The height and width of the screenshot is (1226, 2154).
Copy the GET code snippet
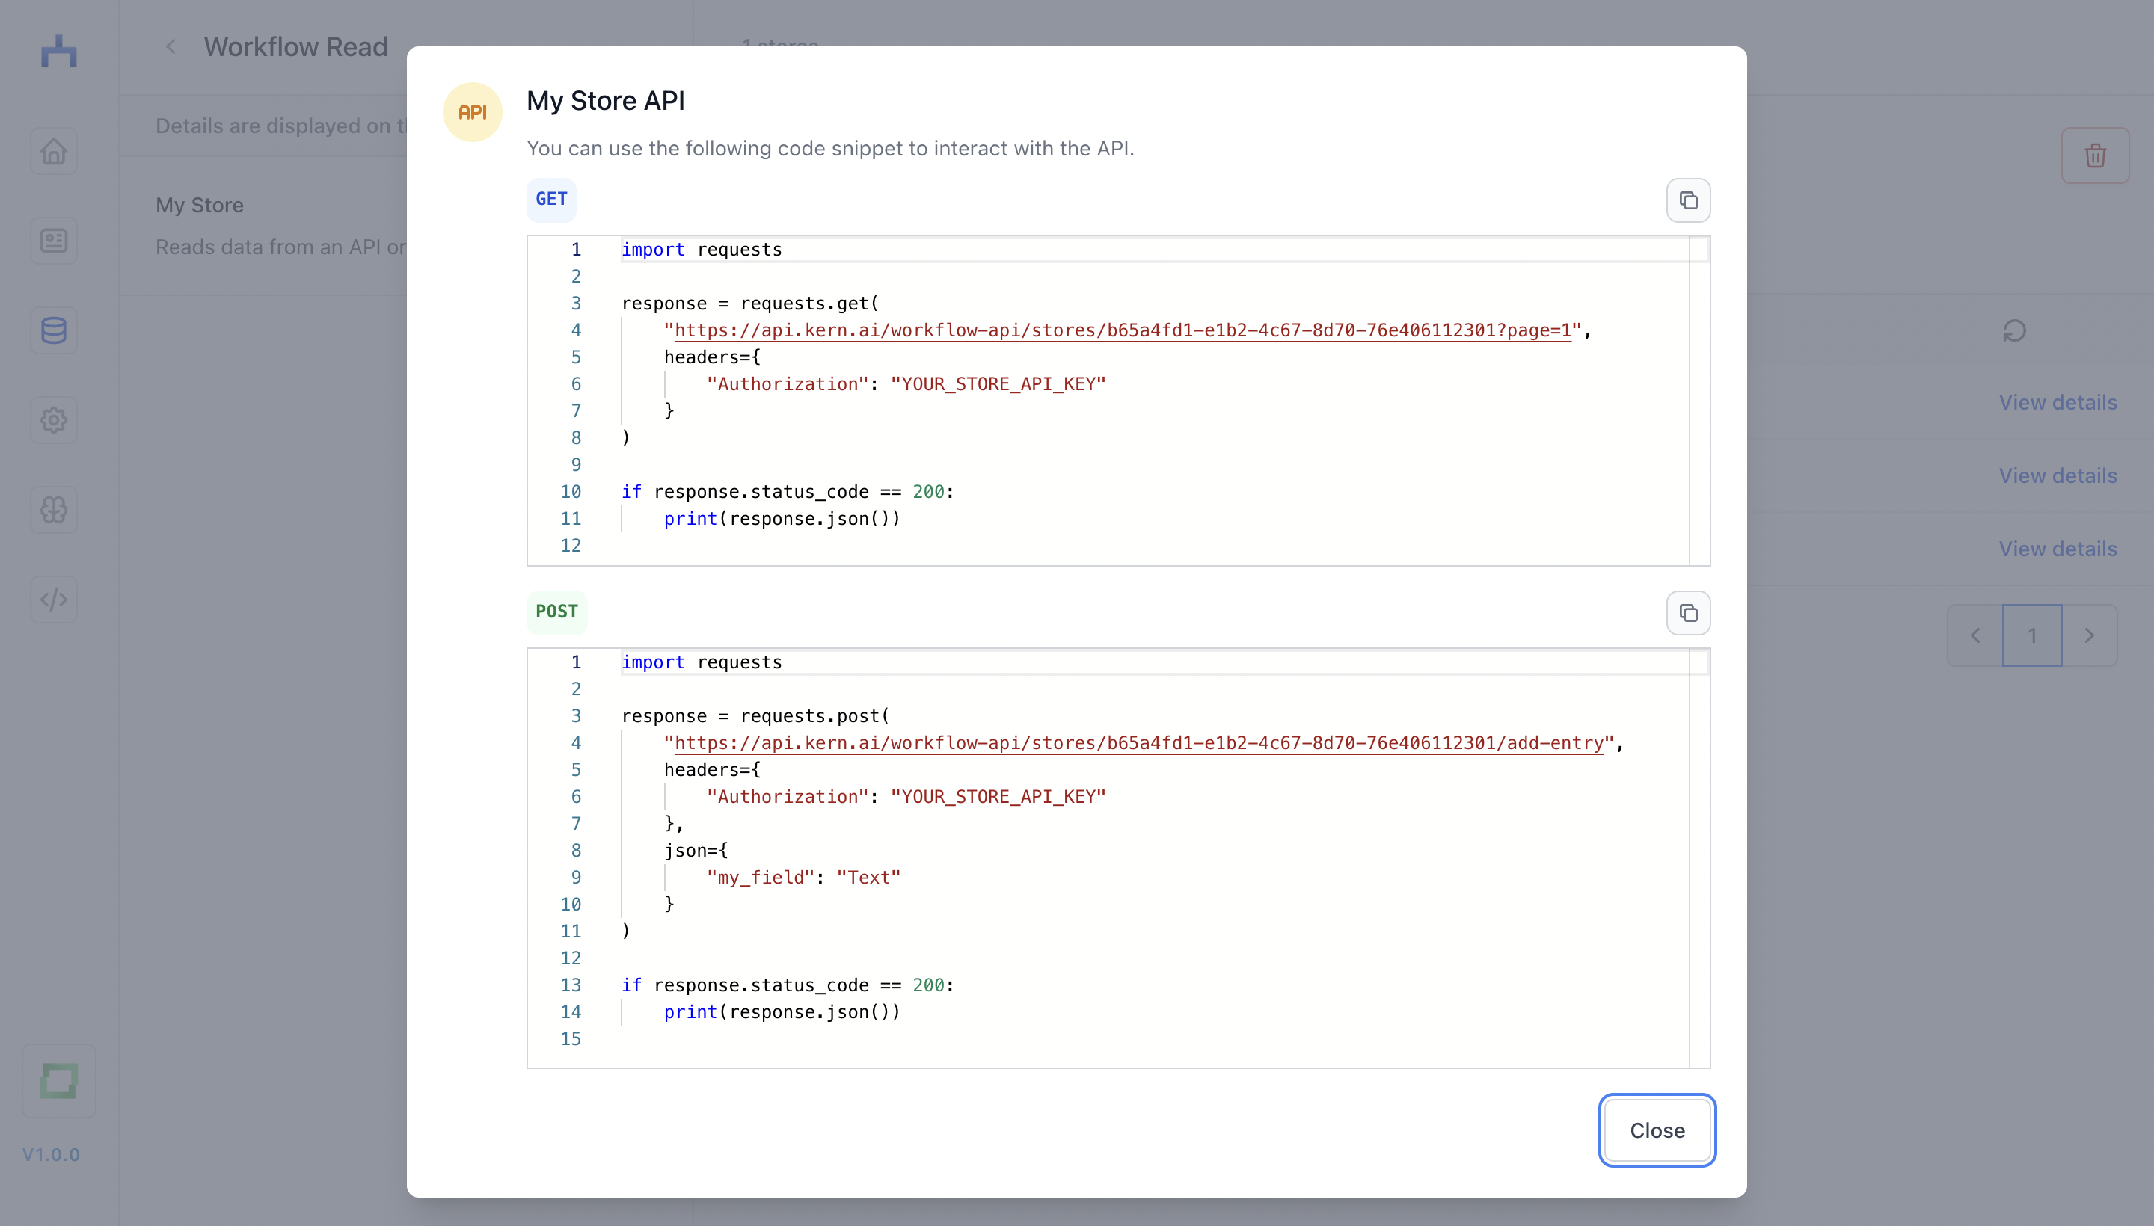click(1687, 200)
